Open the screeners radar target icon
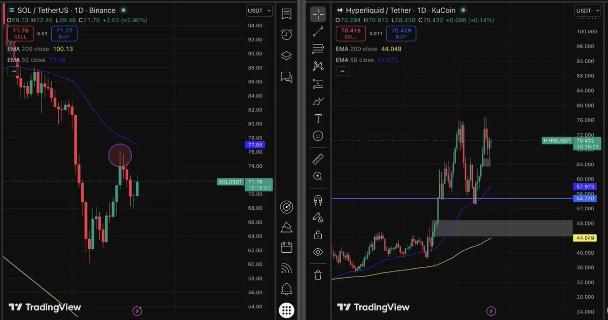Screen dimensions: 608x320 pos(286,207)
